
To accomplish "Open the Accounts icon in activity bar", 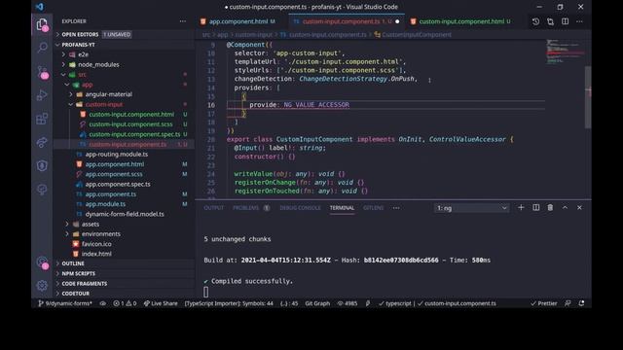I will pos(42,262).
